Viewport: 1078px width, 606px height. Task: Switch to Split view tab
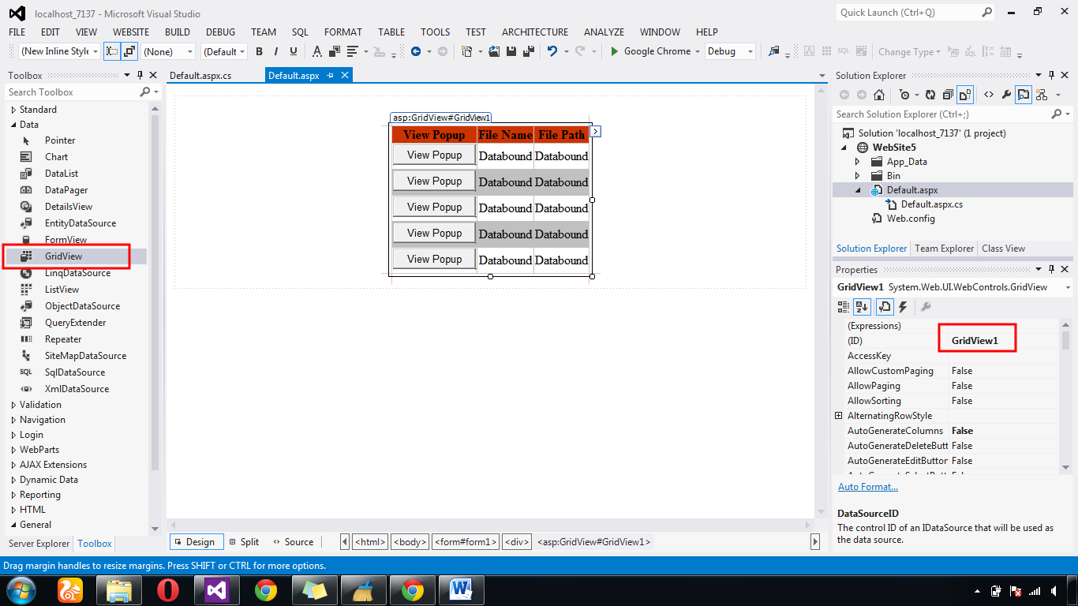point(244,542)
